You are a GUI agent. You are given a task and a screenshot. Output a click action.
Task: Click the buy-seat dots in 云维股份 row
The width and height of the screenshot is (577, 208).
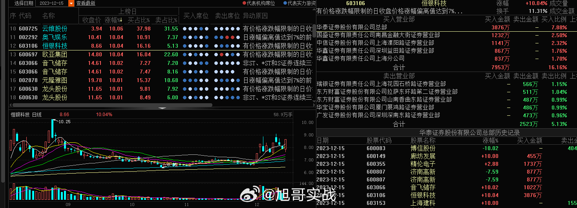(196, 29)
